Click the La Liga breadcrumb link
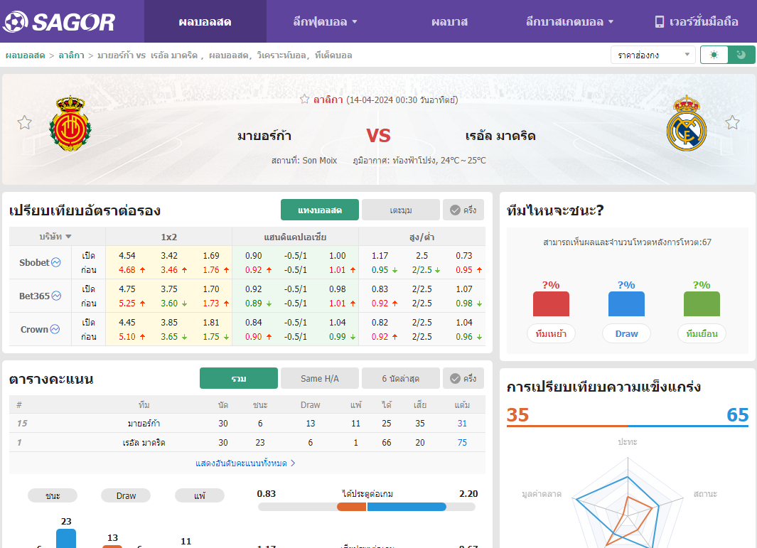This screenshot has width=757, height=548. point(72,55)
